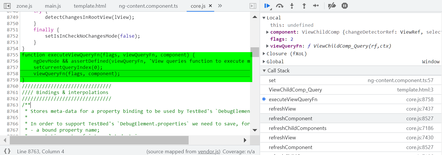This screenshot has width=442, height=155.
Task: Click the 'flags: 2' variable
Action: pyautogui.click(x=281, y=39)
